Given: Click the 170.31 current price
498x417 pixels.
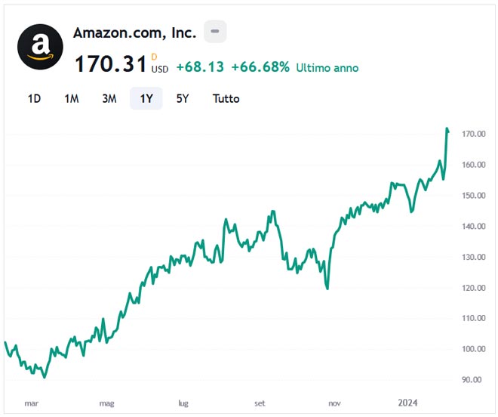Looking at the screenshot, I should click(x=110, y=64).
